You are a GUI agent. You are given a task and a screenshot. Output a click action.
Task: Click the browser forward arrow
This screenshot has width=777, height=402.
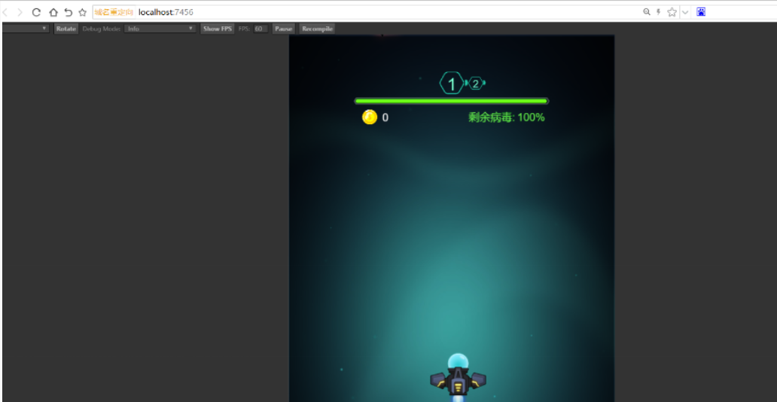tap(20, 12)
